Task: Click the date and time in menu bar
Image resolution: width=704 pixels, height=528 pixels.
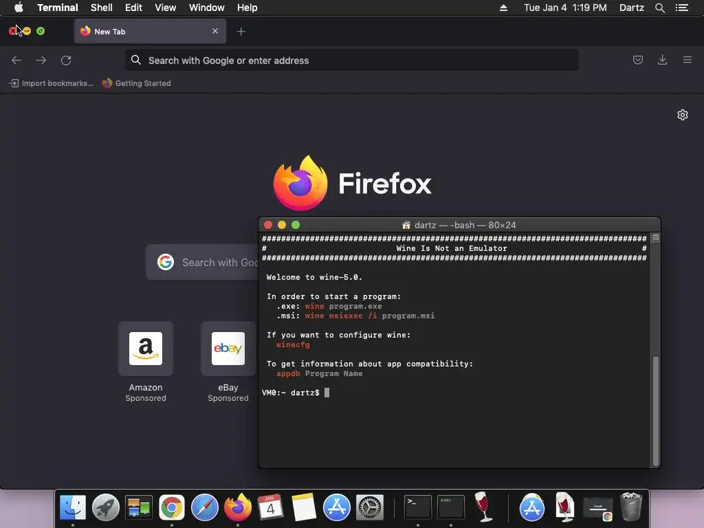Action: click(x=565, y=8)
